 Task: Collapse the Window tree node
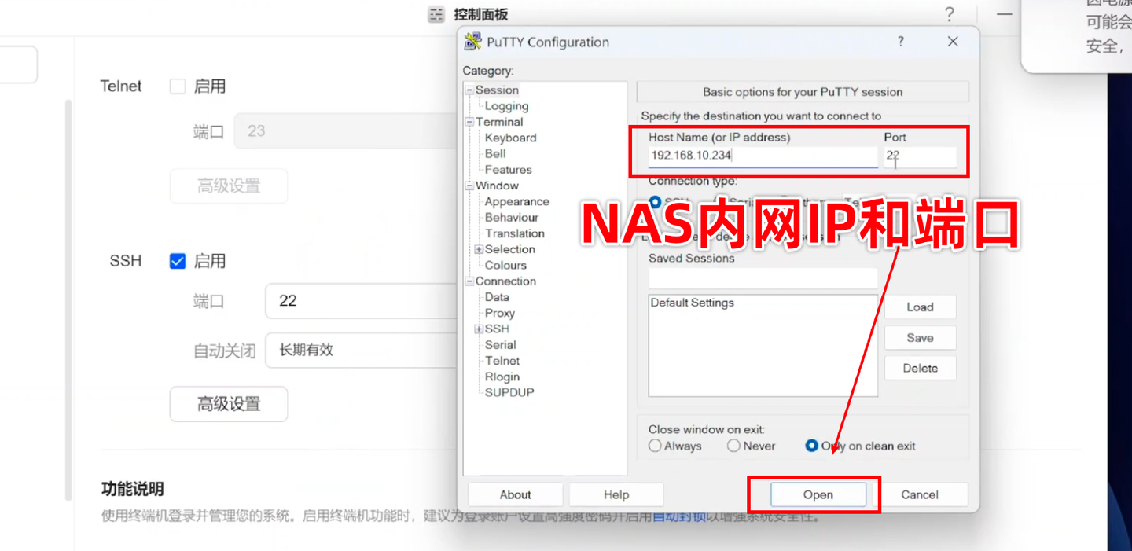(x=469, y=186)
